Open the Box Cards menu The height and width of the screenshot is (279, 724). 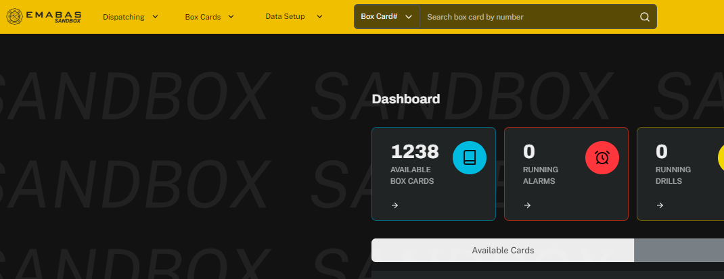coord(203,17)
